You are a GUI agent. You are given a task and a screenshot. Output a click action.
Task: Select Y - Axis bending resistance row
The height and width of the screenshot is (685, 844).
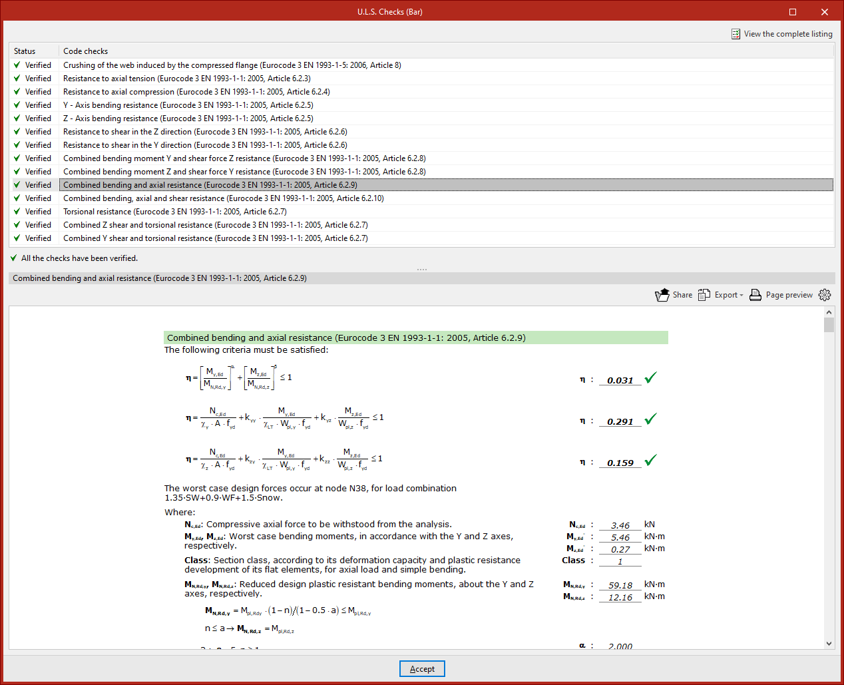[x=423, y=105]
